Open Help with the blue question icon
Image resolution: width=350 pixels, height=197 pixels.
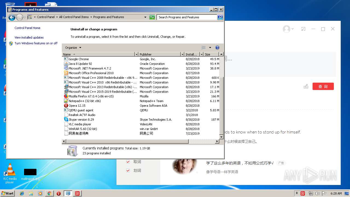point(217,48)
